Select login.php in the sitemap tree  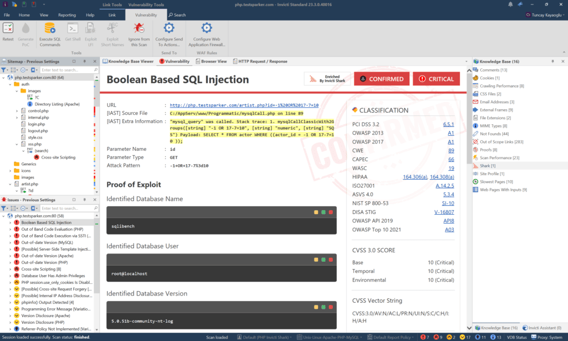[36, 124]
